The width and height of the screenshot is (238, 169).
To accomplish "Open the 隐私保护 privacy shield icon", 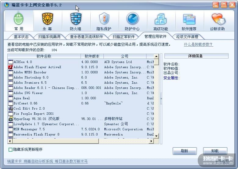I will pyautogui.click(x=104, y=19).
